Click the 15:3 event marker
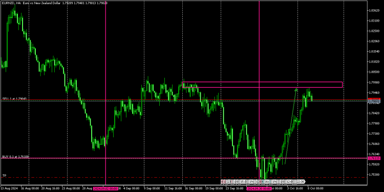384x192 pixels. tap(243, 181)
